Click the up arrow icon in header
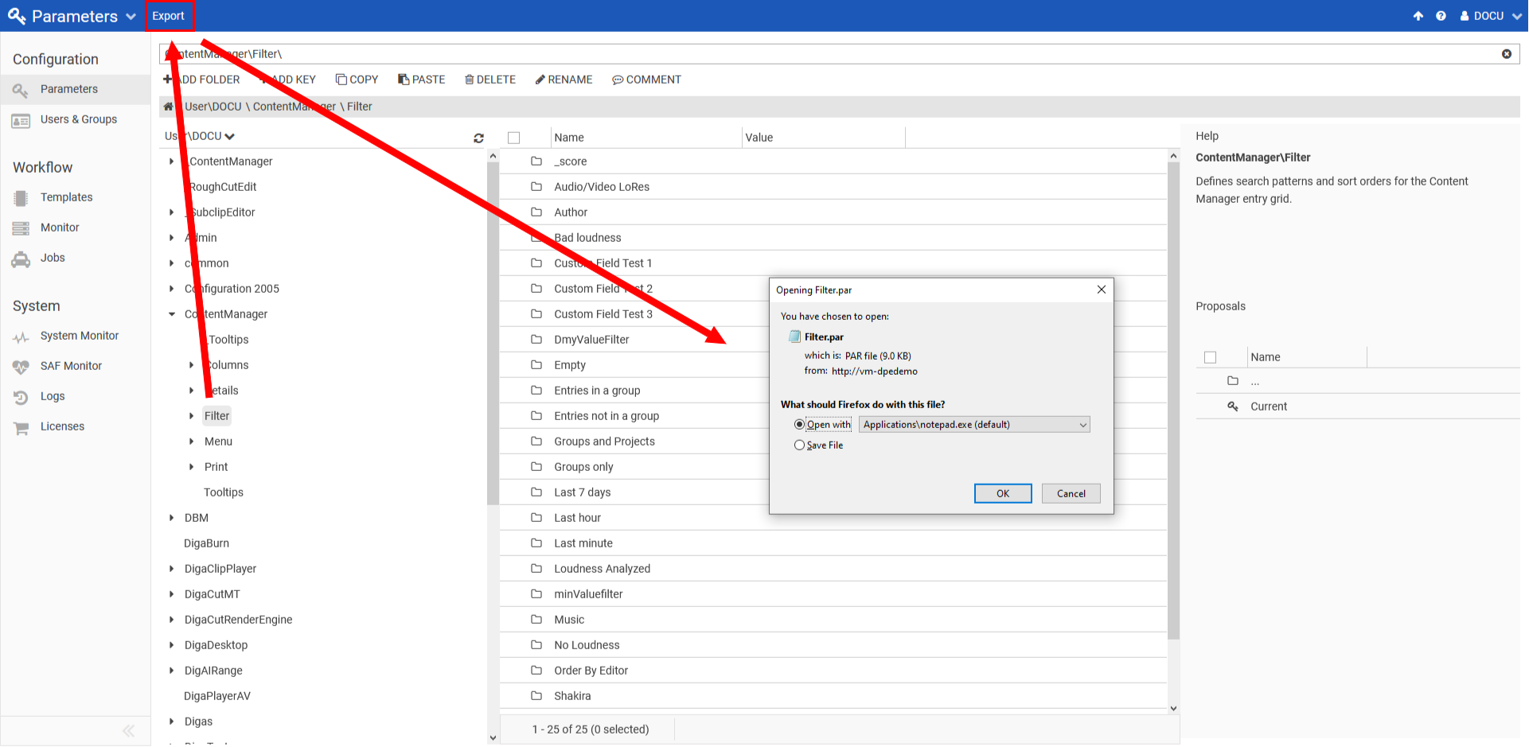This screenshot has width=1529, height=747. pyautogui.click(x=1418, y=16)
